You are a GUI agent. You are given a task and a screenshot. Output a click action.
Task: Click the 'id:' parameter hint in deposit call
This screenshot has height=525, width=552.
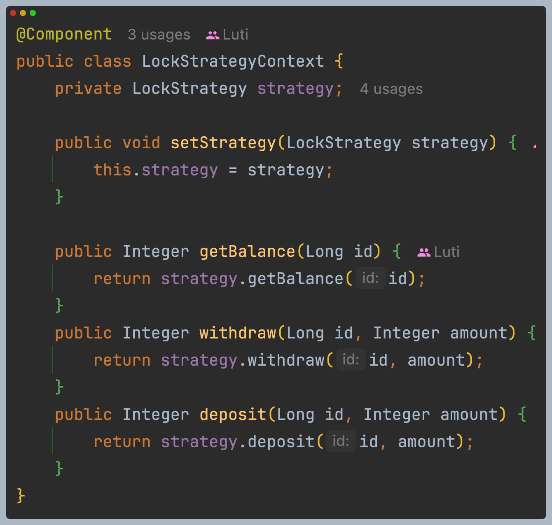coord(341,441)
